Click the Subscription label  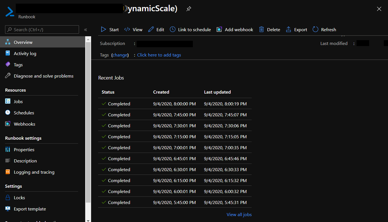[x=112, y=44]
